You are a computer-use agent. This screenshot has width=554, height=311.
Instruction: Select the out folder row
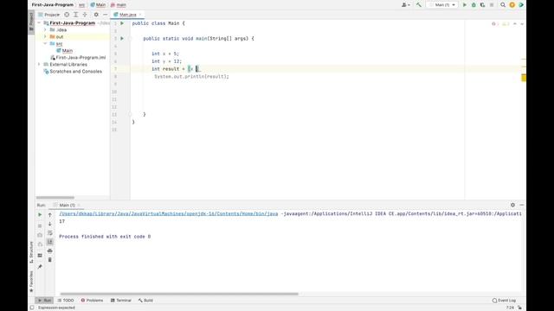pos(73,36)
